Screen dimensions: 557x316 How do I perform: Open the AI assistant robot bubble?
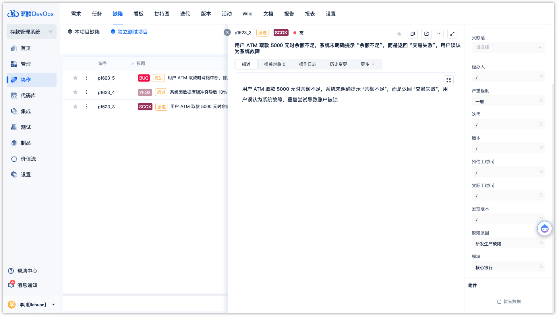[x=544, y=229]
